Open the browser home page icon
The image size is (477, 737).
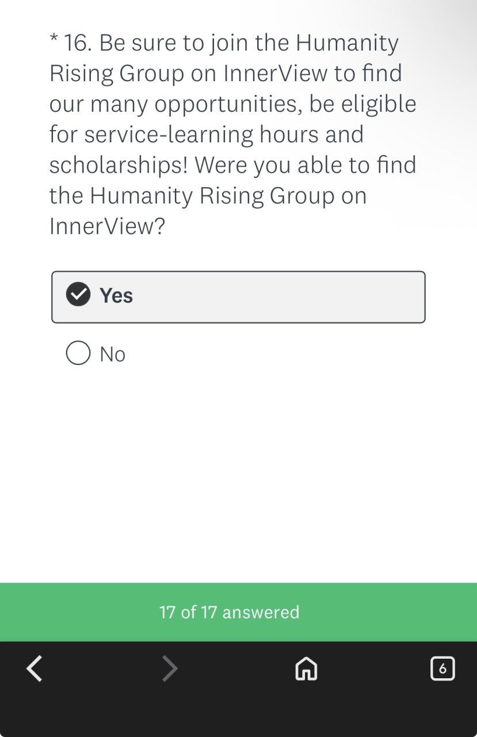[x=306, y=668]
